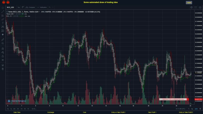Set the 3m time range
The height and width of the screenshot is (114, 203).
coord(18,109)
